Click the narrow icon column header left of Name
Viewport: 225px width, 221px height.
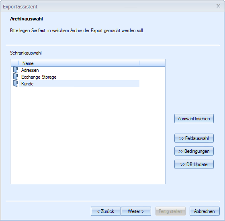coord(15,63)
